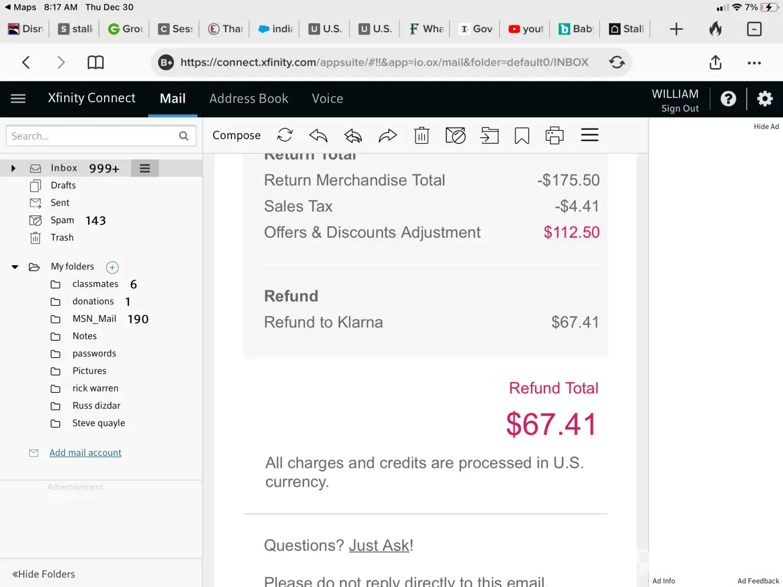Expand the Inbox folder tree arrow

click(14, 168)
